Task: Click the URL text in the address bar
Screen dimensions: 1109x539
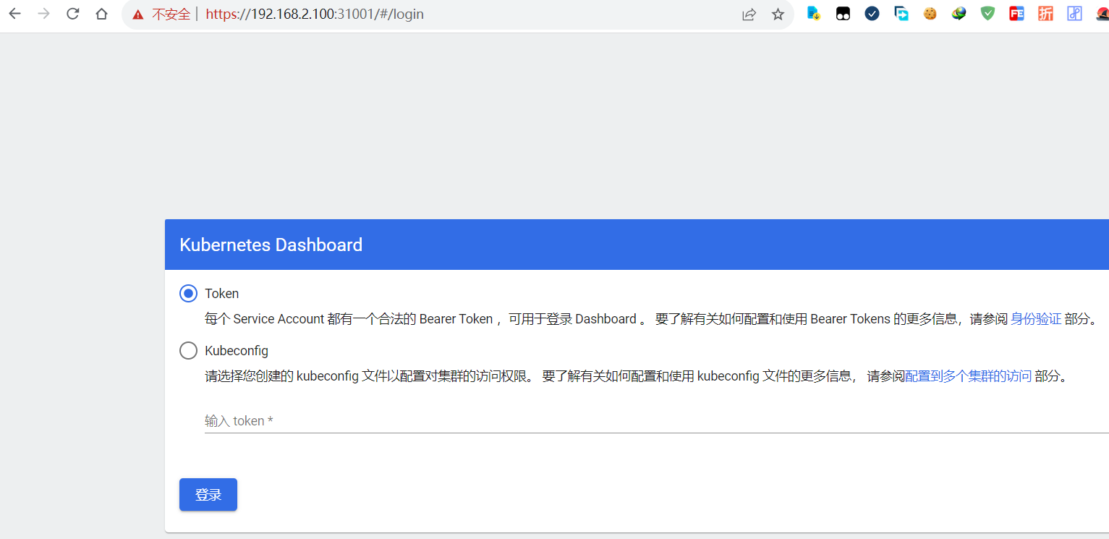Action: point(315,14)
